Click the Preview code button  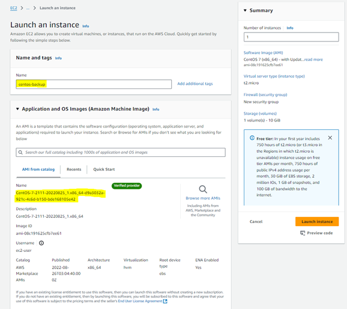click(316, 233)
